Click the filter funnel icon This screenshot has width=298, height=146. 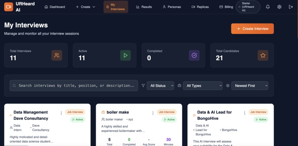pos(143,86)
